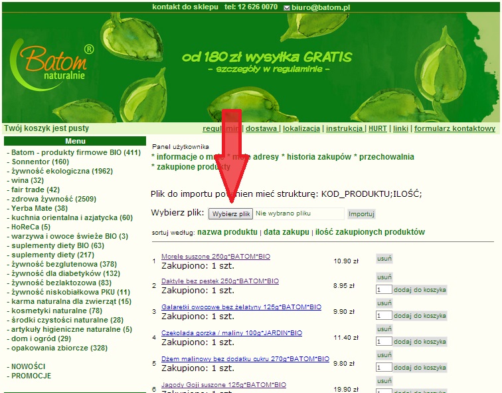Open Yerba Mate (38) category

coord(39,208)
